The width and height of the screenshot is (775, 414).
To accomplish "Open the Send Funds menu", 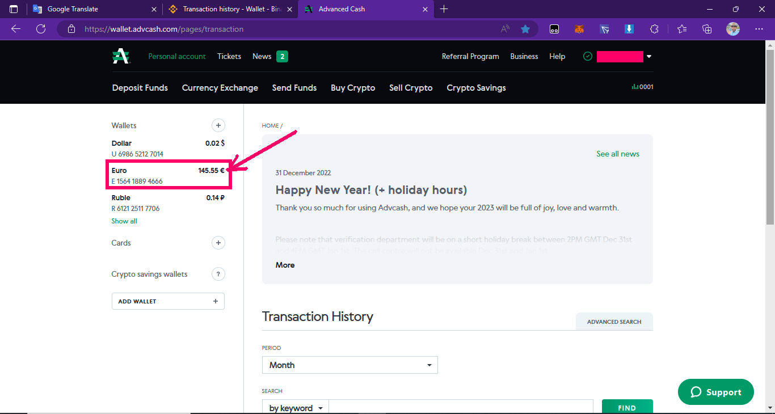I will (x=294, y=88).
